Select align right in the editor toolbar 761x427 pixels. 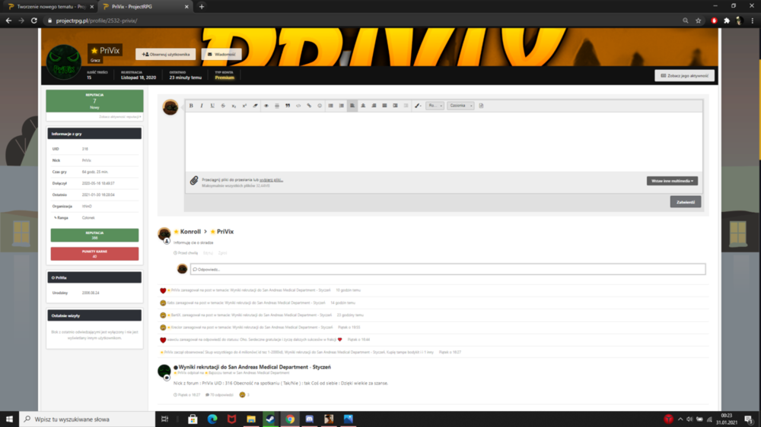(374, 106)
